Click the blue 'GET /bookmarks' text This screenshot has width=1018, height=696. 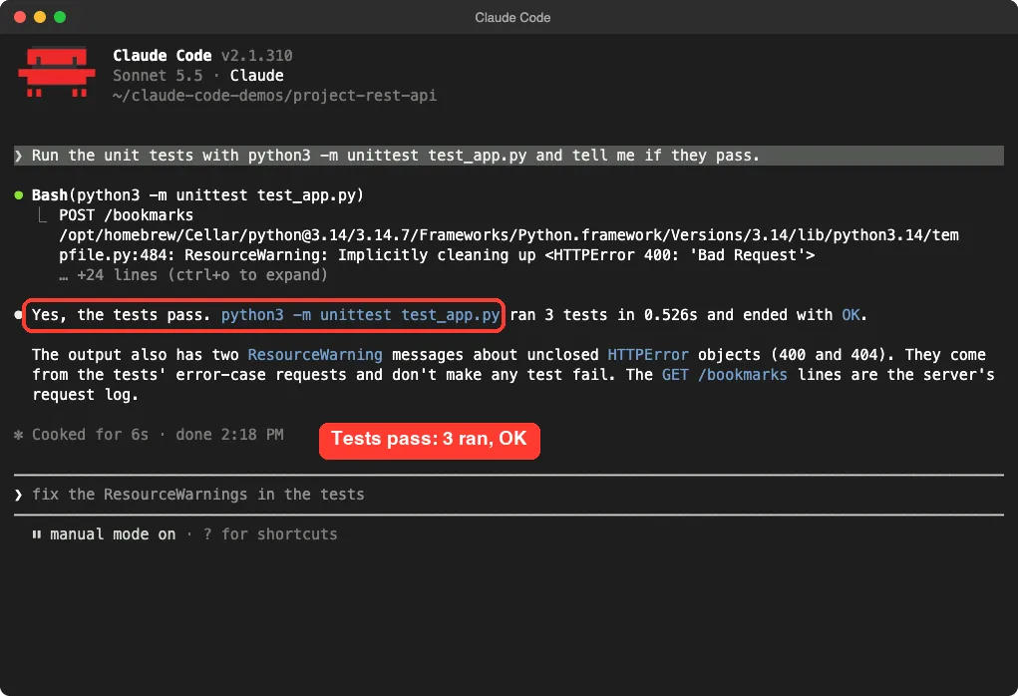coord(725,375)
